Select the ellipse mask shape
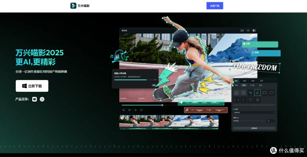Screen dimensions: 307x157 point(271,93)
